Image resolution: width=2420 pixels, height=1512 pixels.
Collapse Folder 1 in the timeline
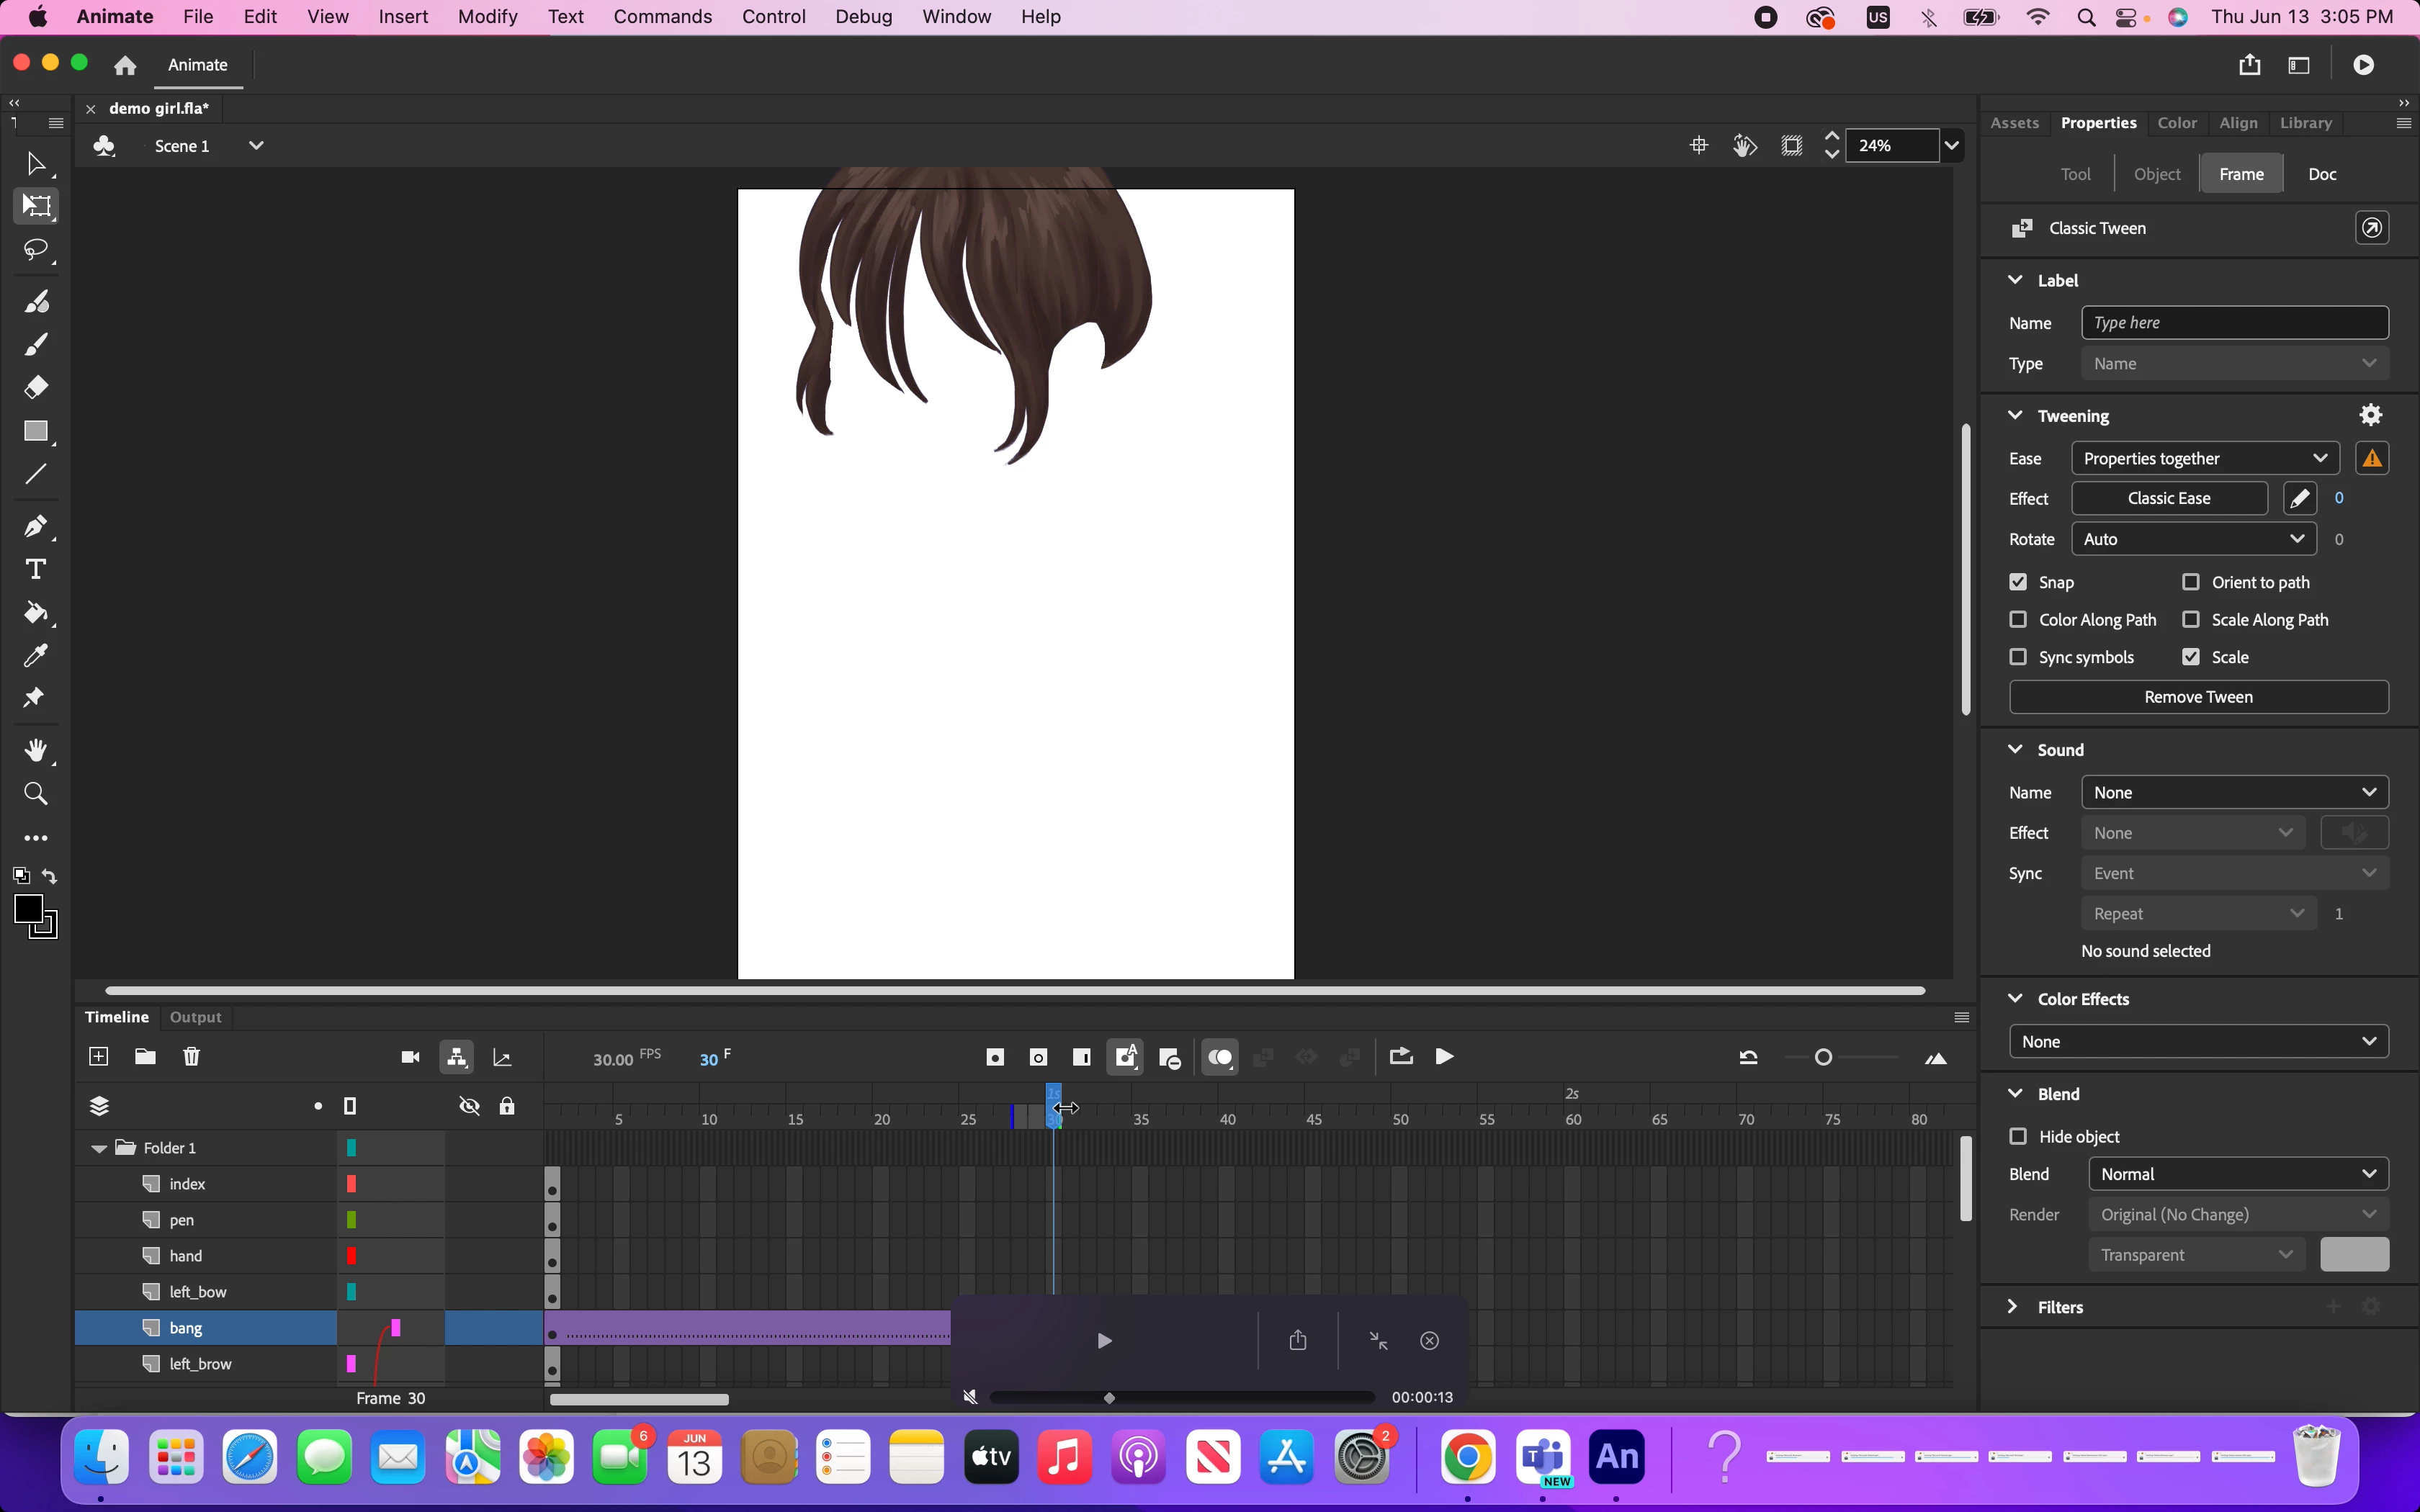[x=99, y=1148]
